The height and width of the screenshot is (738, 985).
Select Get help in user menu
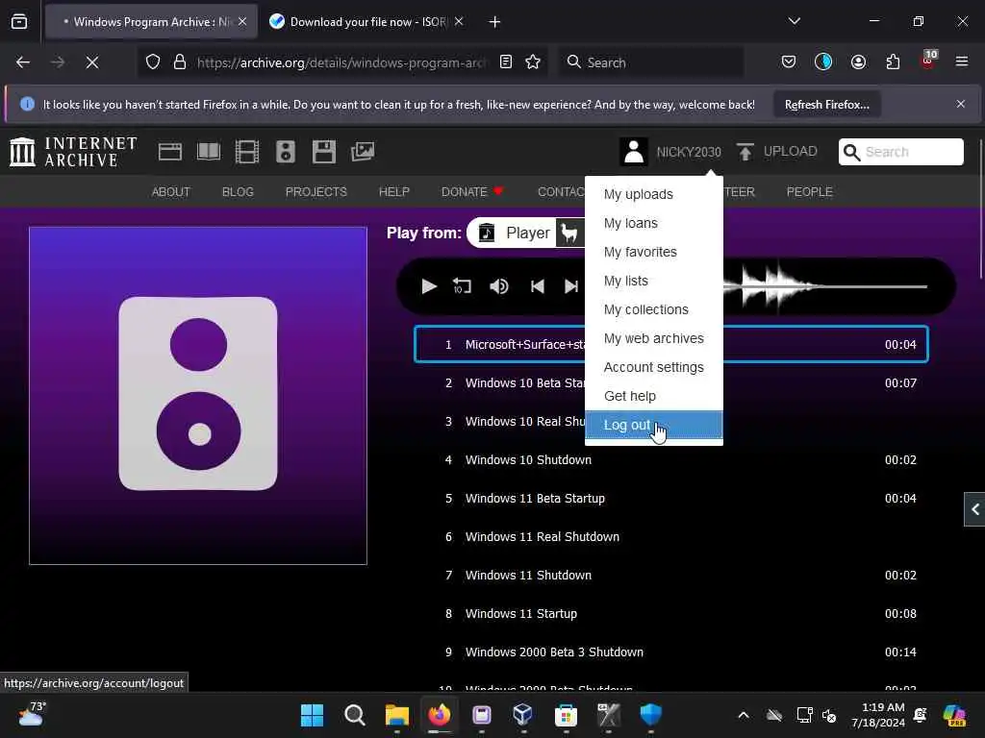click(x=654, y=397)
